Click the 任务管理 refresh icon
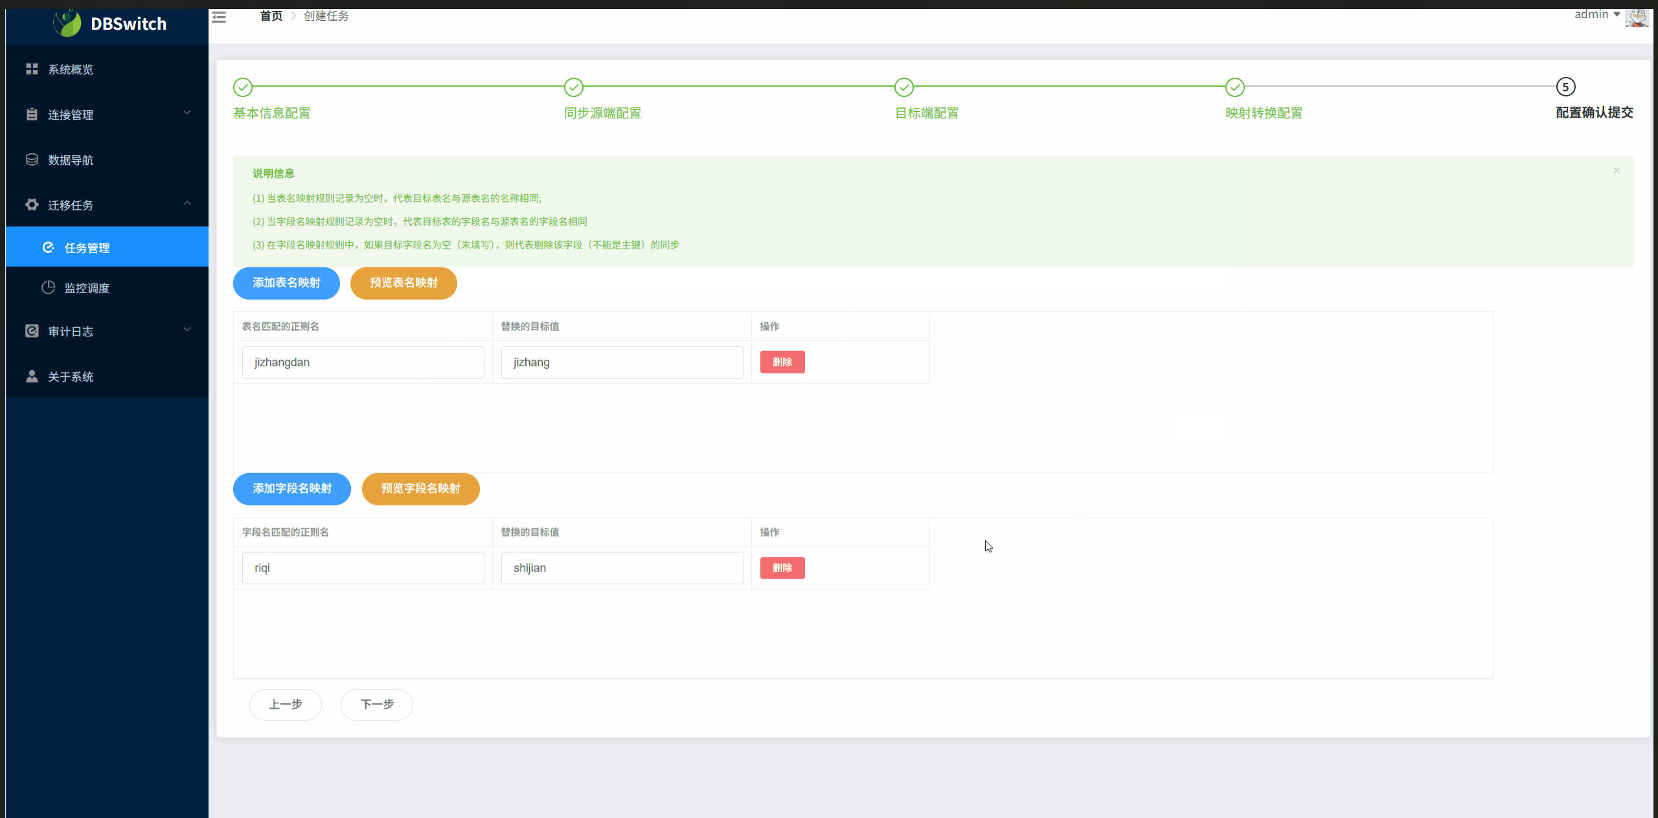Viewport: 1658px width, 818px height. click(48, 248)
